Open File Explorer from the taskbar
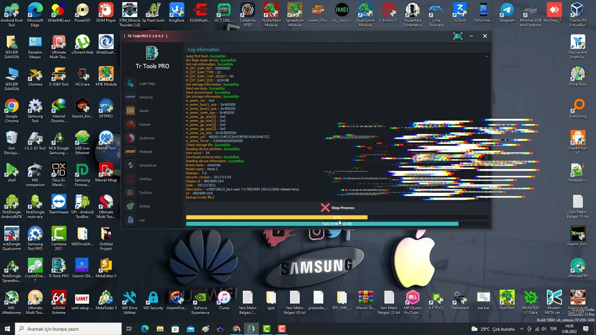 point(160,329)
